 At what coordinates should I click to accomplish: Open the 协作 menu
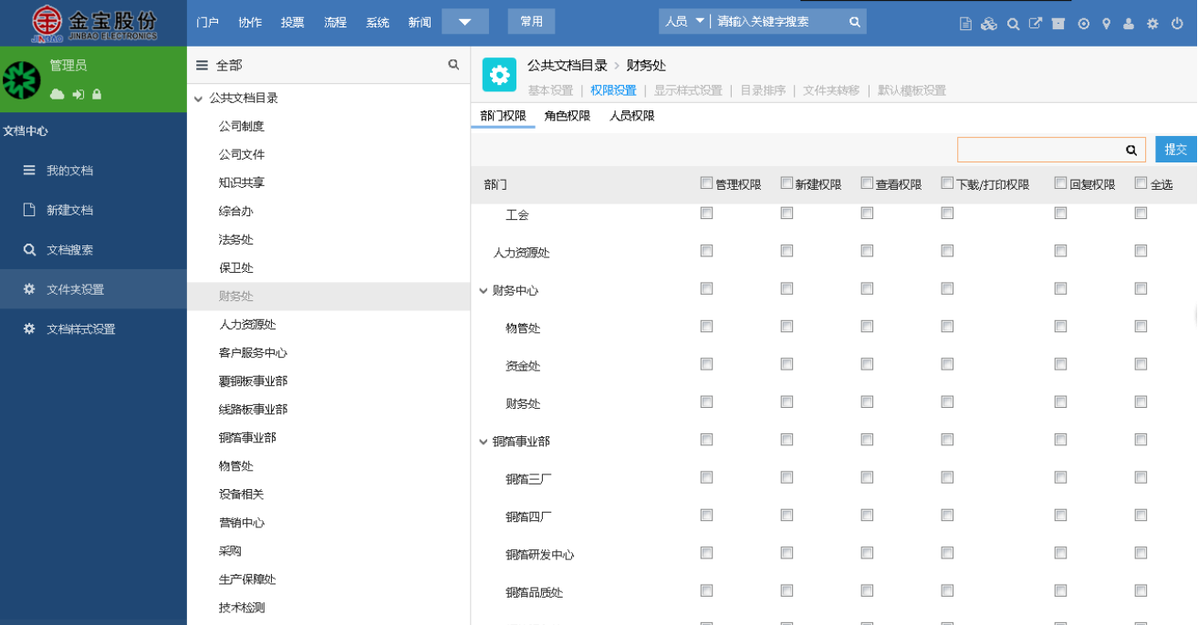(x=250, y=22)
